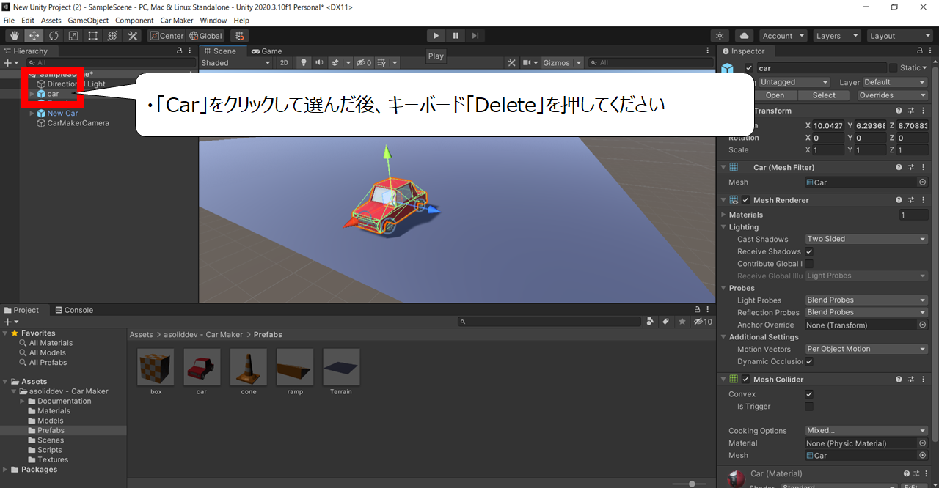
Task: Open the Car Maker menu
Action: pos(177,21)
